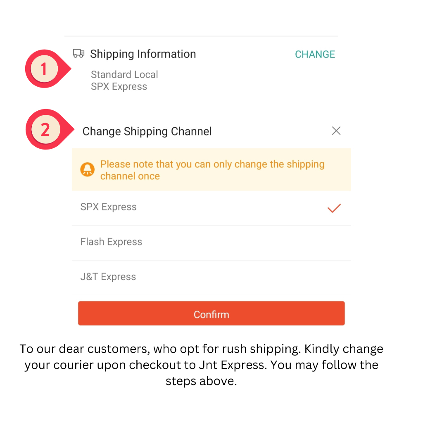Tap CHANGE to edit shipping information

(315, 55)
